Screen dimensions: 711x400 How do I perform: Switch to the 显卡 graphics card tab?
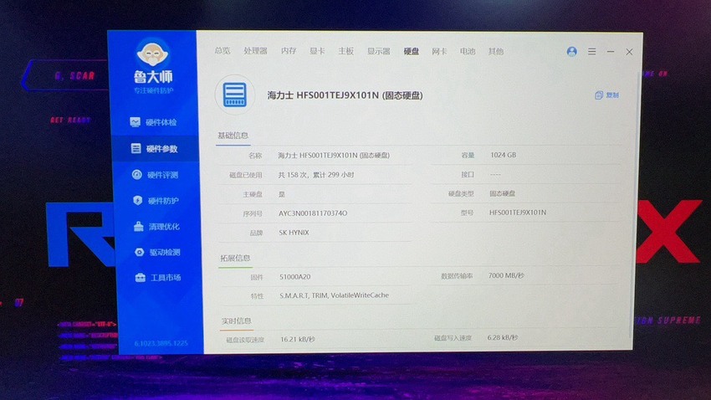[317, 51]
